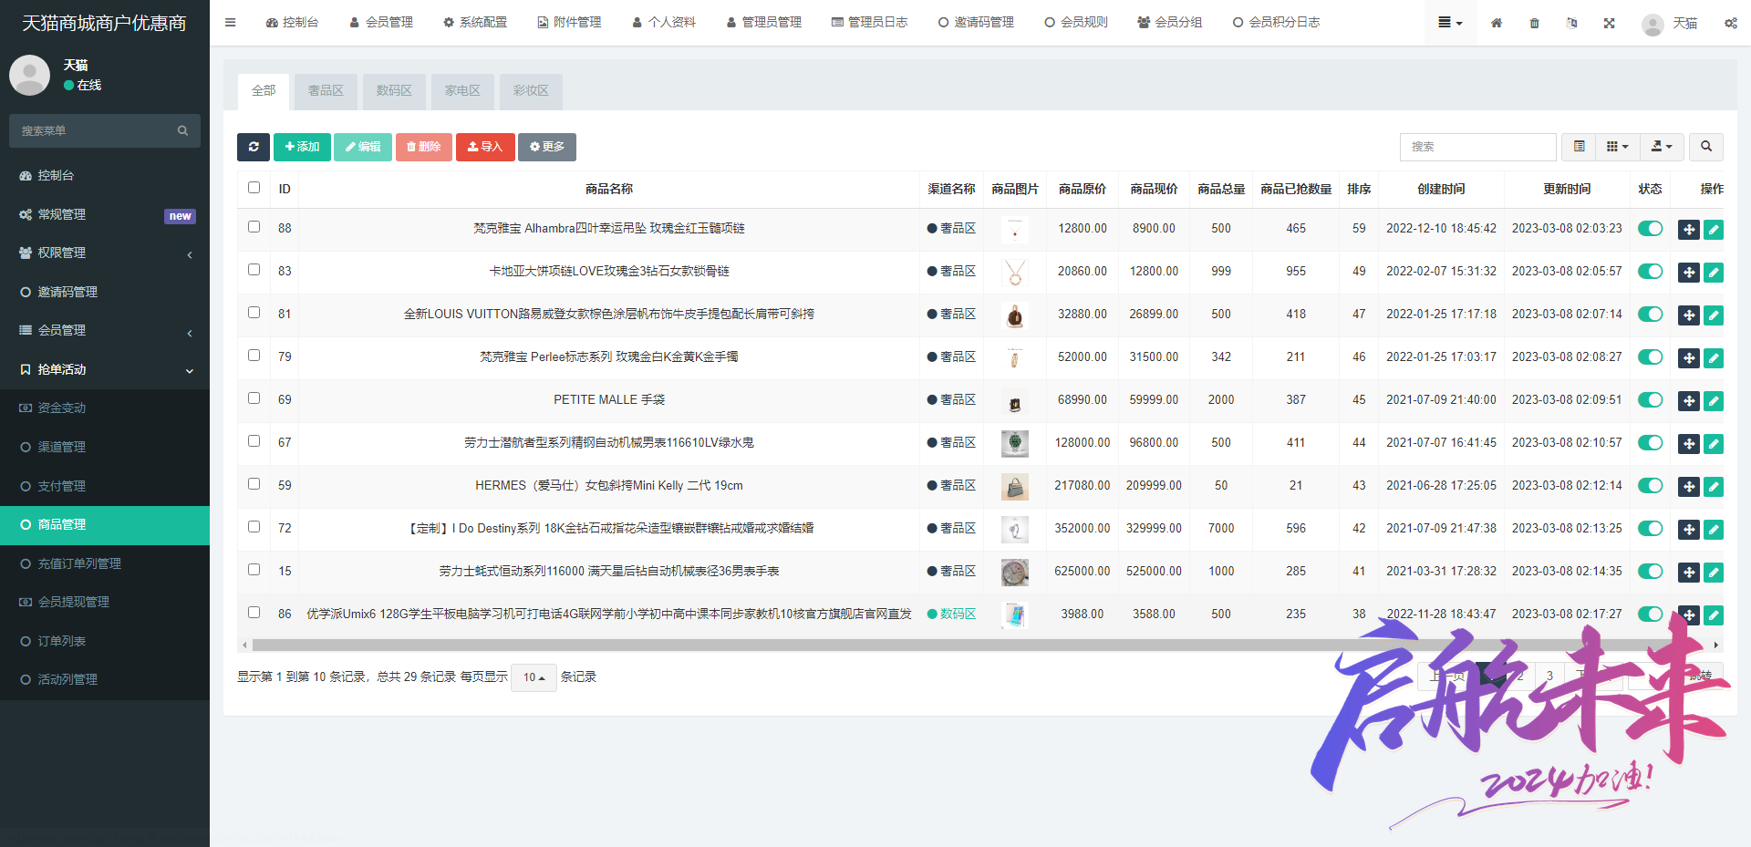The image size is (1751, 847).
Task: Edit pencil icon for row ID 72
Action: (x=1714, y=530)
